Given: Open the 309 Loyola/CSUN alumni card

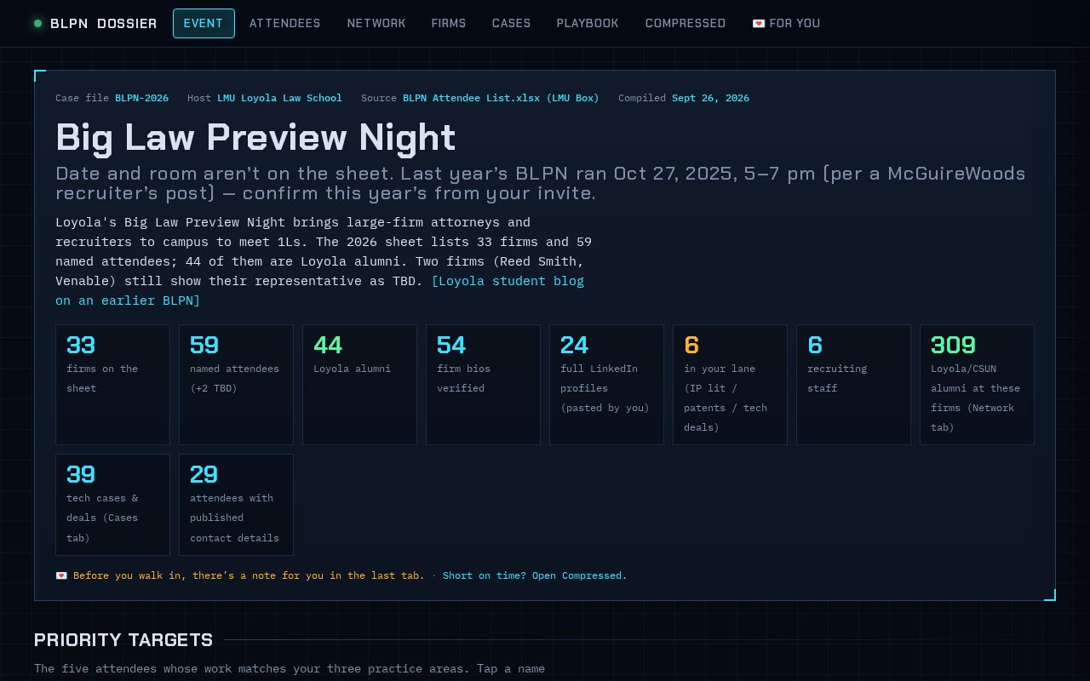Looking at the screenshot, I should point(977,385).
